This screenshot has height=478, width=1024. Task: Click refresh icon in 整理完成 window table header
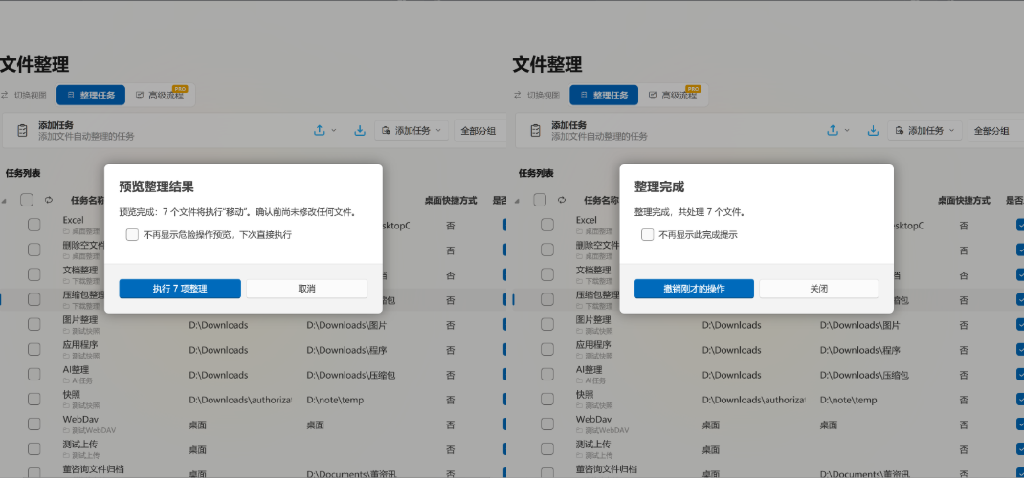pos(562,200)
